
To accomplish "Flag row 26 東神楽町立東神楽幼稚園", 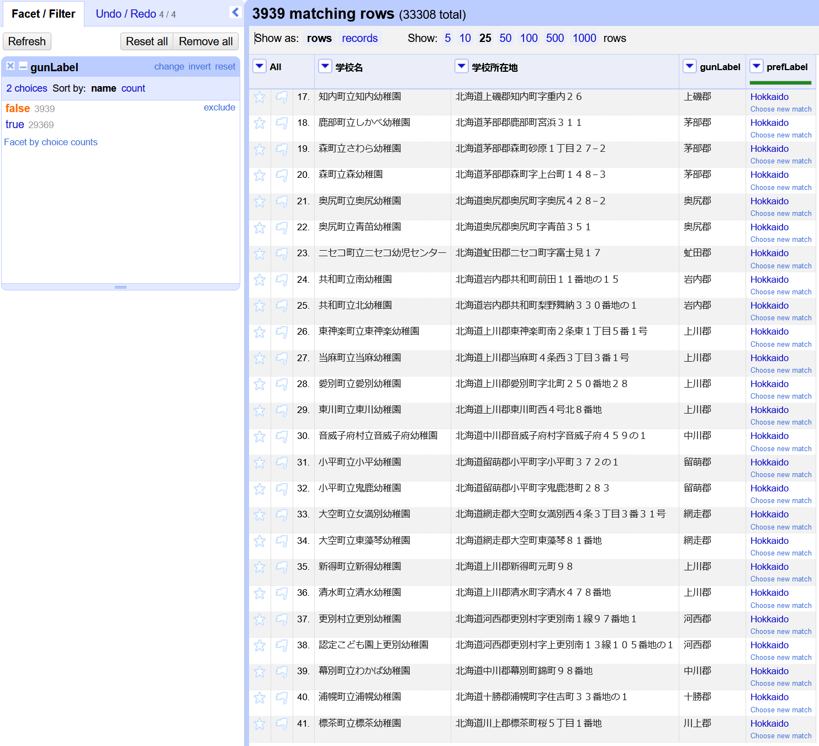I will [x=282, y=332].
